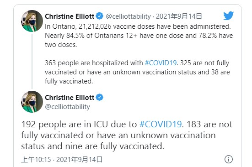Click the paragraph about 21,212,026 vaccine doses

pos(139,36)
